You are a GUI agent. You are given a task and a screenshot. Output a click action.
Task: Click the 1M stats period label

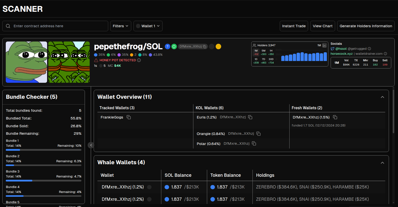pyautogui.click(x=337, y=63)
